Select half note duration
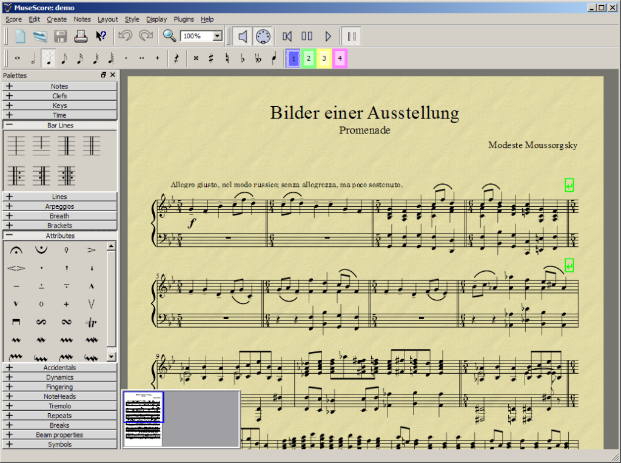 pyautogui.click(x=33, y=58)
